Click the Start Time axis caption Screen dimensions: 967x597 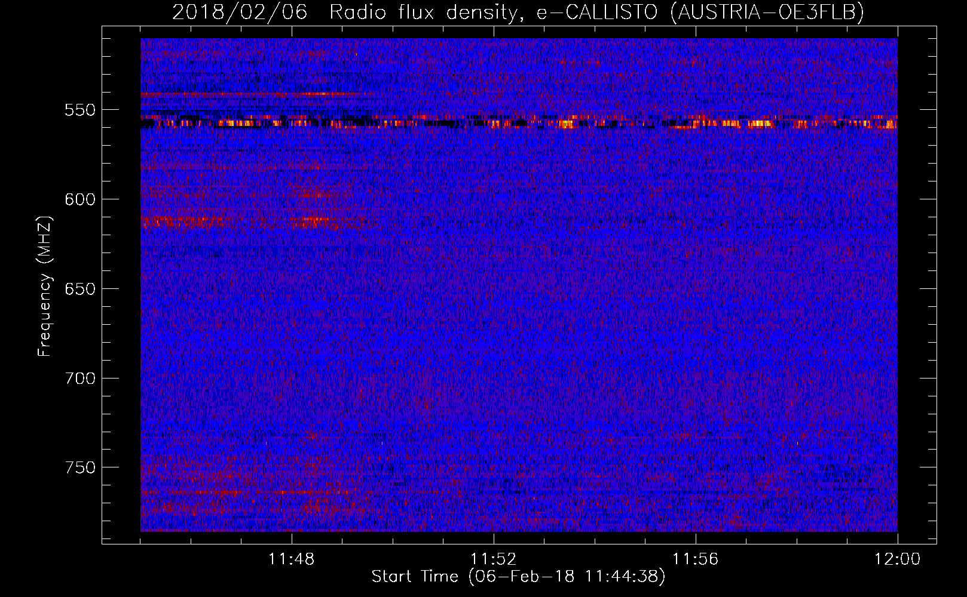(x=518, y=577)
